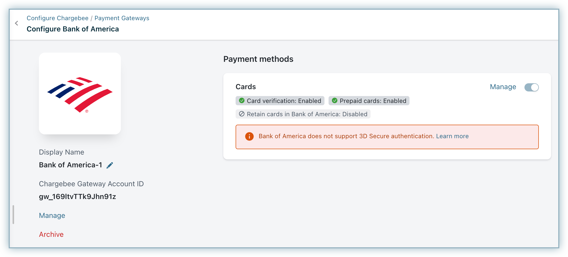Click disabled icon on Retain cards badge
568x257 pixels.
click(x=241, y=114)
